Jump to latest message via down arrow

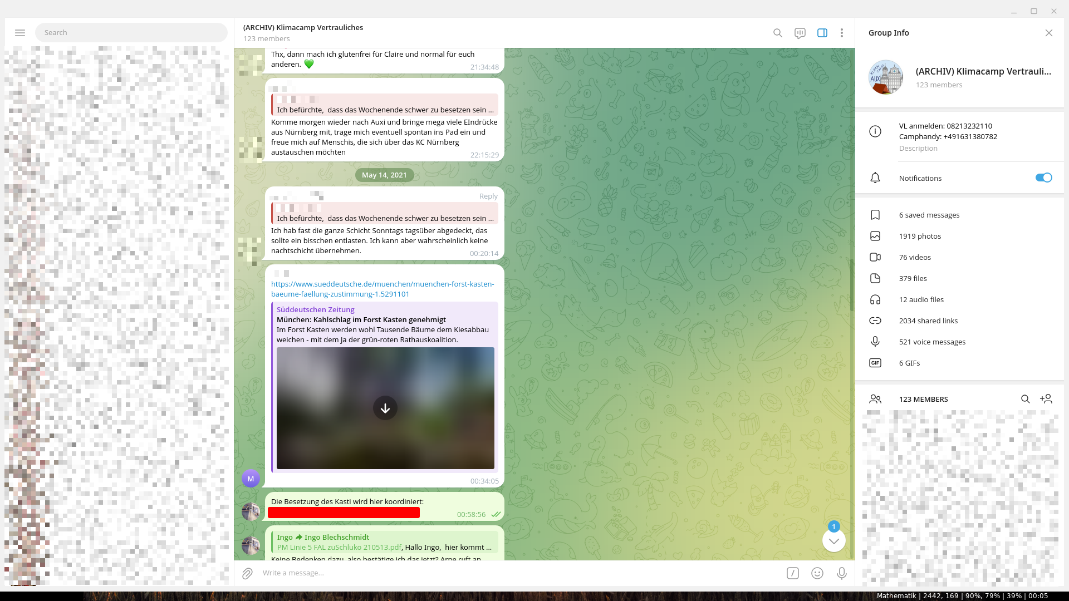833,540
